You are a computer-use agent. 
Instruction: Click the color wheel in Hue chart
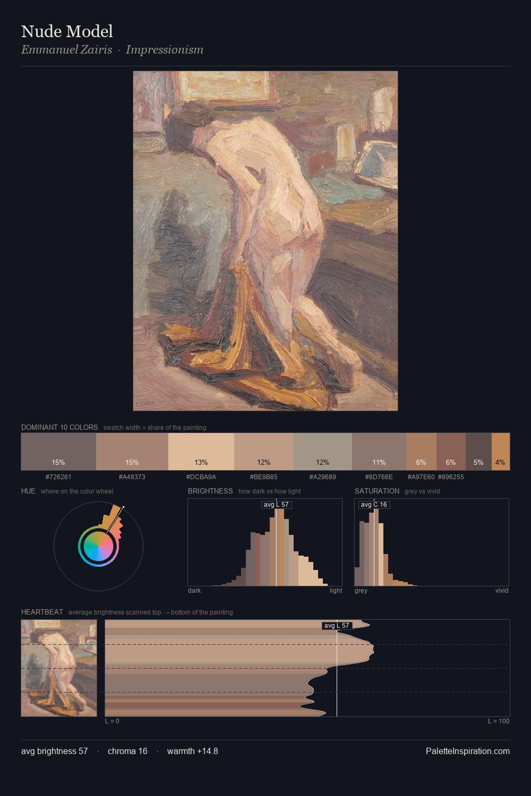[98, 546]
